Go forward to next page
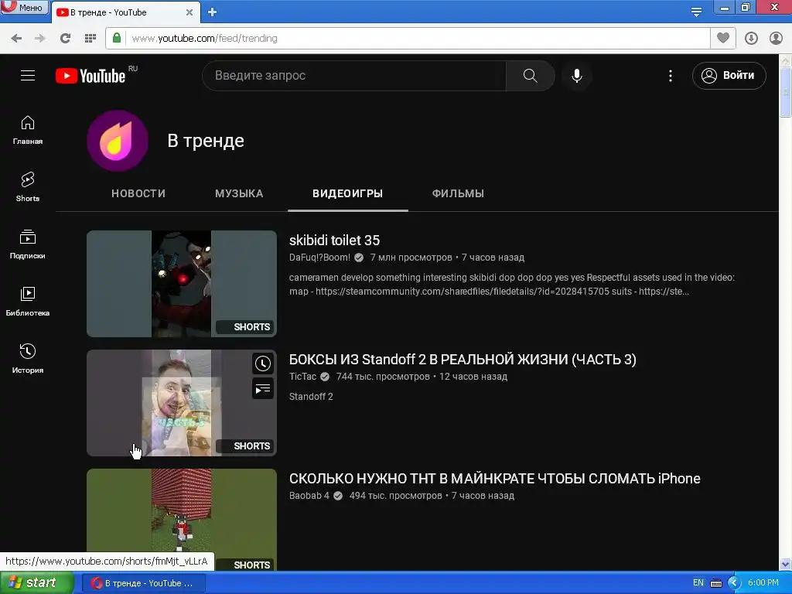This screenshot has width=792, height=594. pos(40,39)
